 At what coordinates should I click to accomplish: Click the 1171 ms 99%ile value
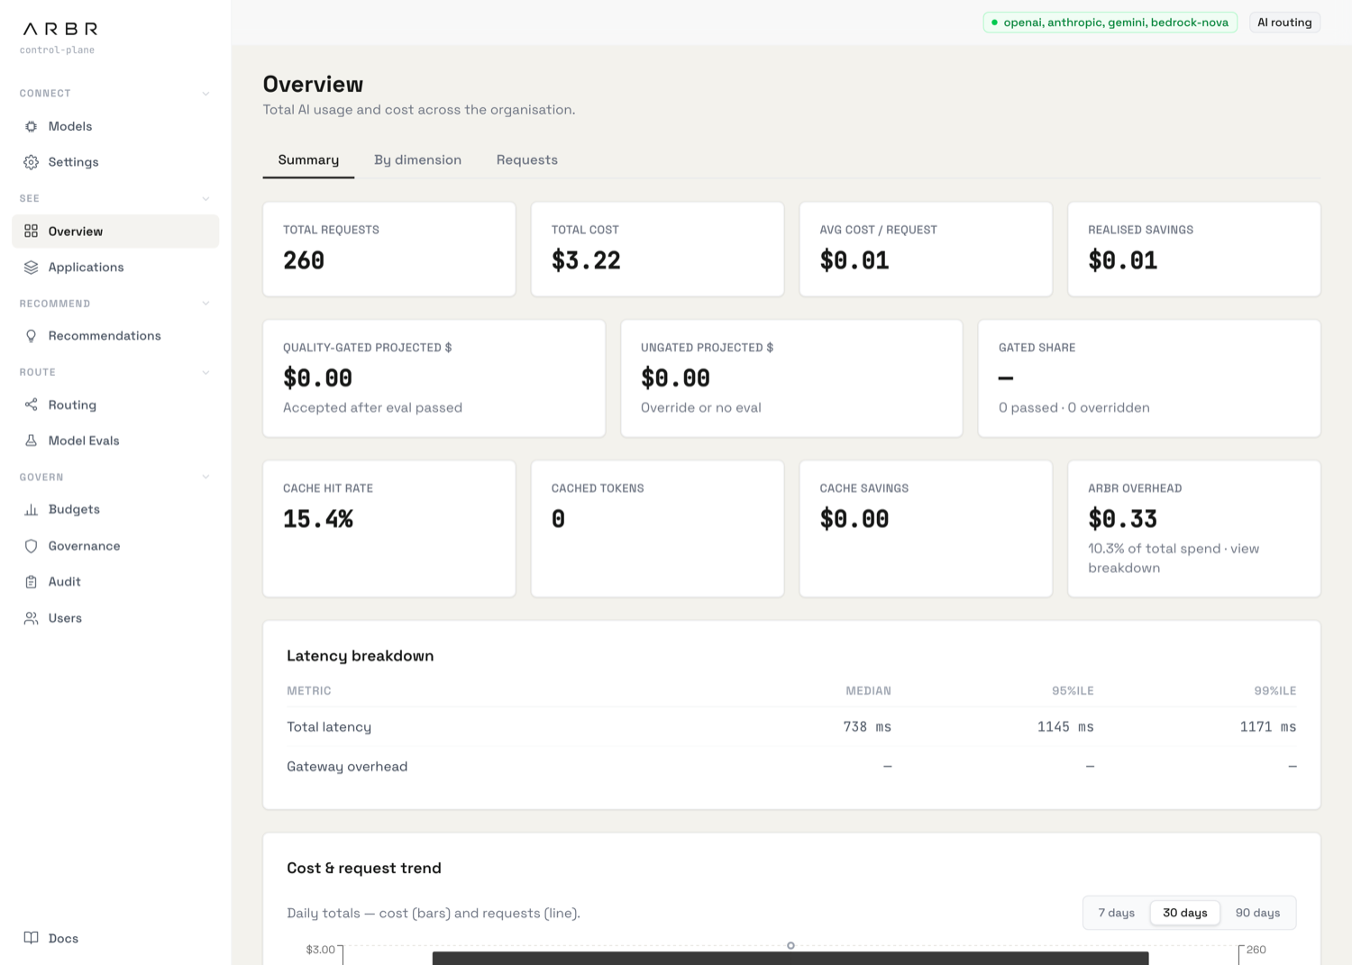coord(1268,727)
